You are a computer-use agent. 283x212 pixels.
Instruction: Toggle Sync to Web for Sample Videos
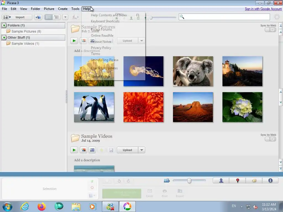pos(270,139)
